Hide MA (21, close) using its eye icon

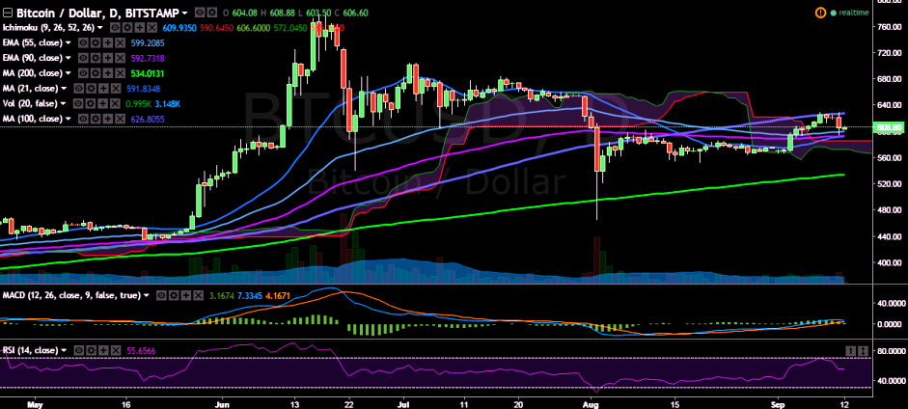(79, 89)
